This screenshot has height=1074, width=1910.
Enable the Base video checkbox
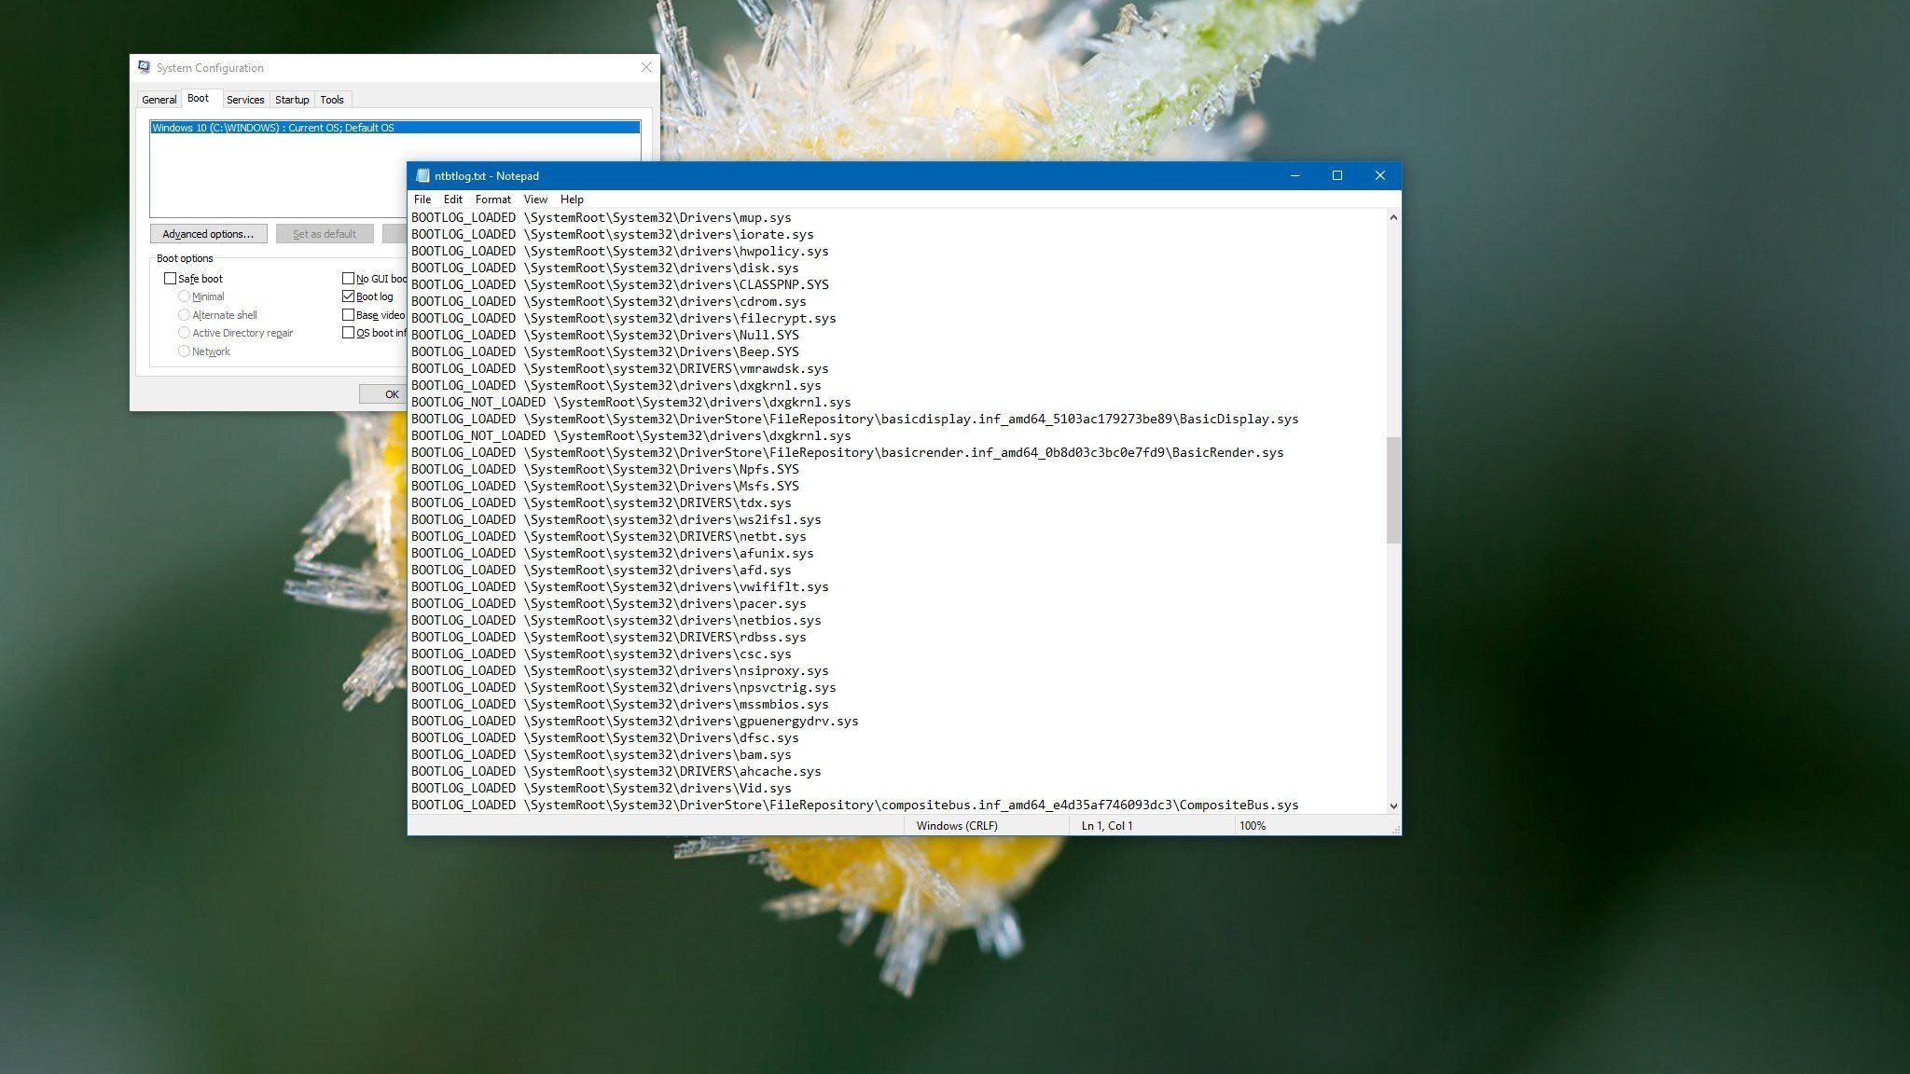coord(349,315)
